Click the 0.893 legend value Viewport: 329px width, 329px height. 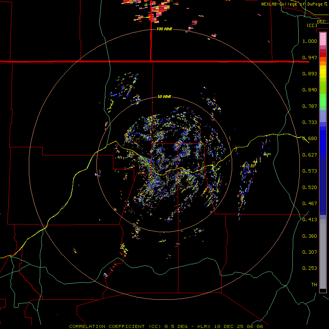(310, 73)
